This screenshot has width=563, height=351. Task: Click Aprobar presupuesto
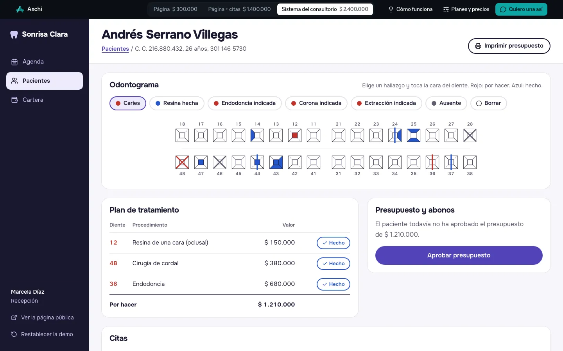point(459,255)
